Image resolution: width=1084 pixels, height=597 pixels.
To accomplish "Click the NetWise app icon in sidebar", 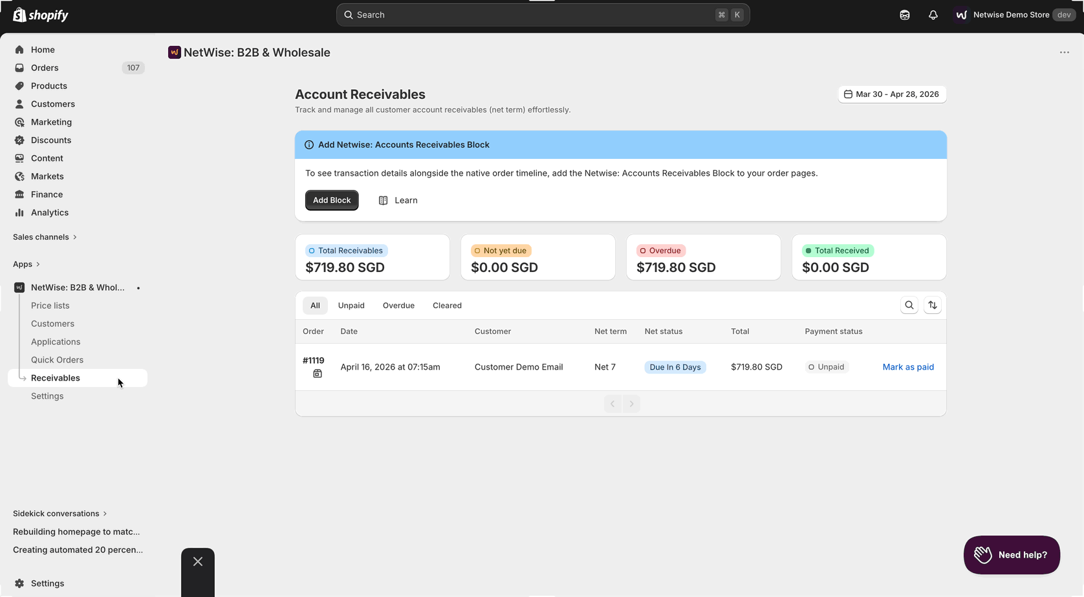I will coord(19,288).
